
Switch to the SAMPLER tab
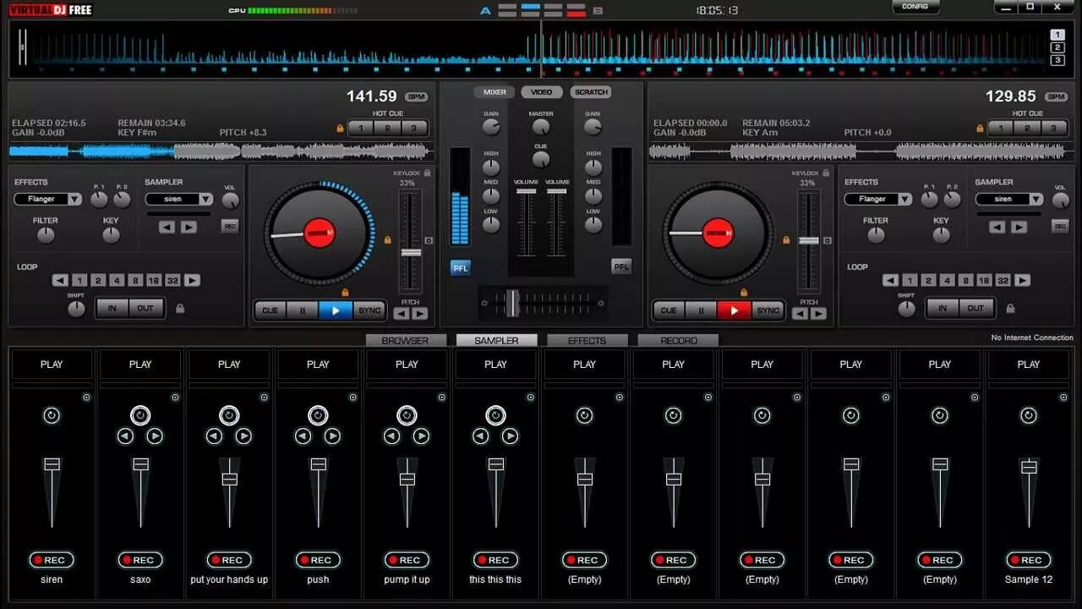coord(496,340)
